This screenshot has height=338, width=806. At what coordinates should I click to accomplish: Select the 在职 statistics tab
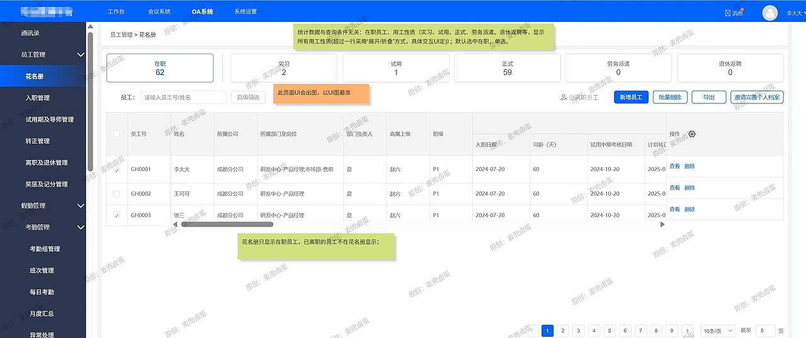160,68
